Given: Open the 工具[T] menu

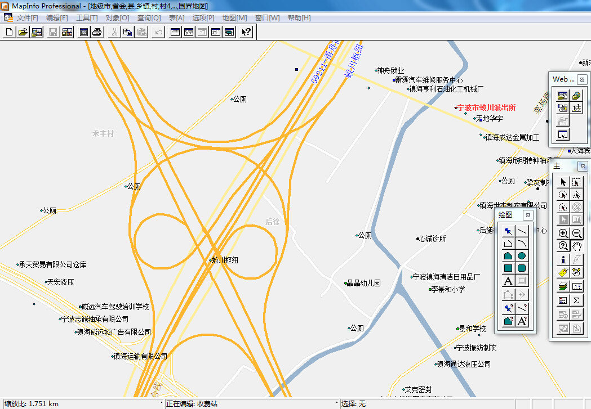Looking at the screenshot, I should [87, 17].
